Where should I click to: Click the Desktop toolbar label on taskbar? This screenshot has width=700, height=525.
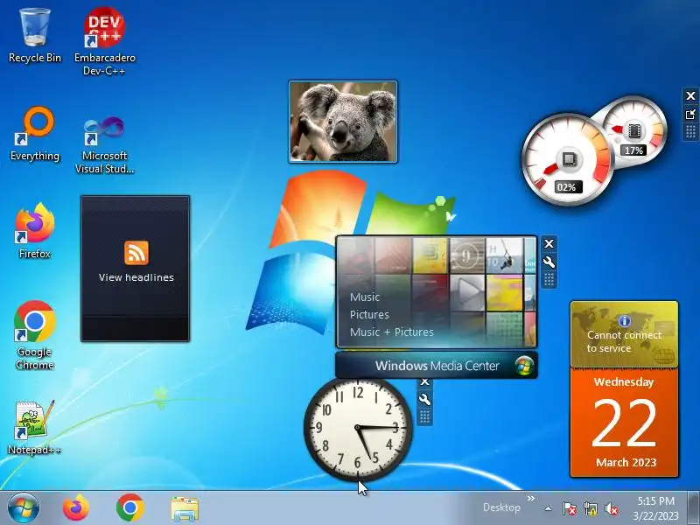click(x=501, y=507)
